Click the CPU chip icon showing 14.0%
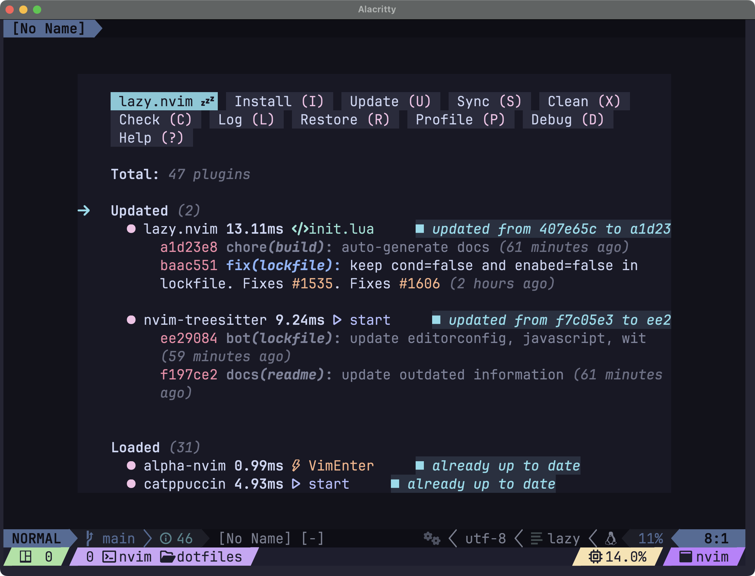The width and height of the screenshot is (755, 576). click(596, 556)
